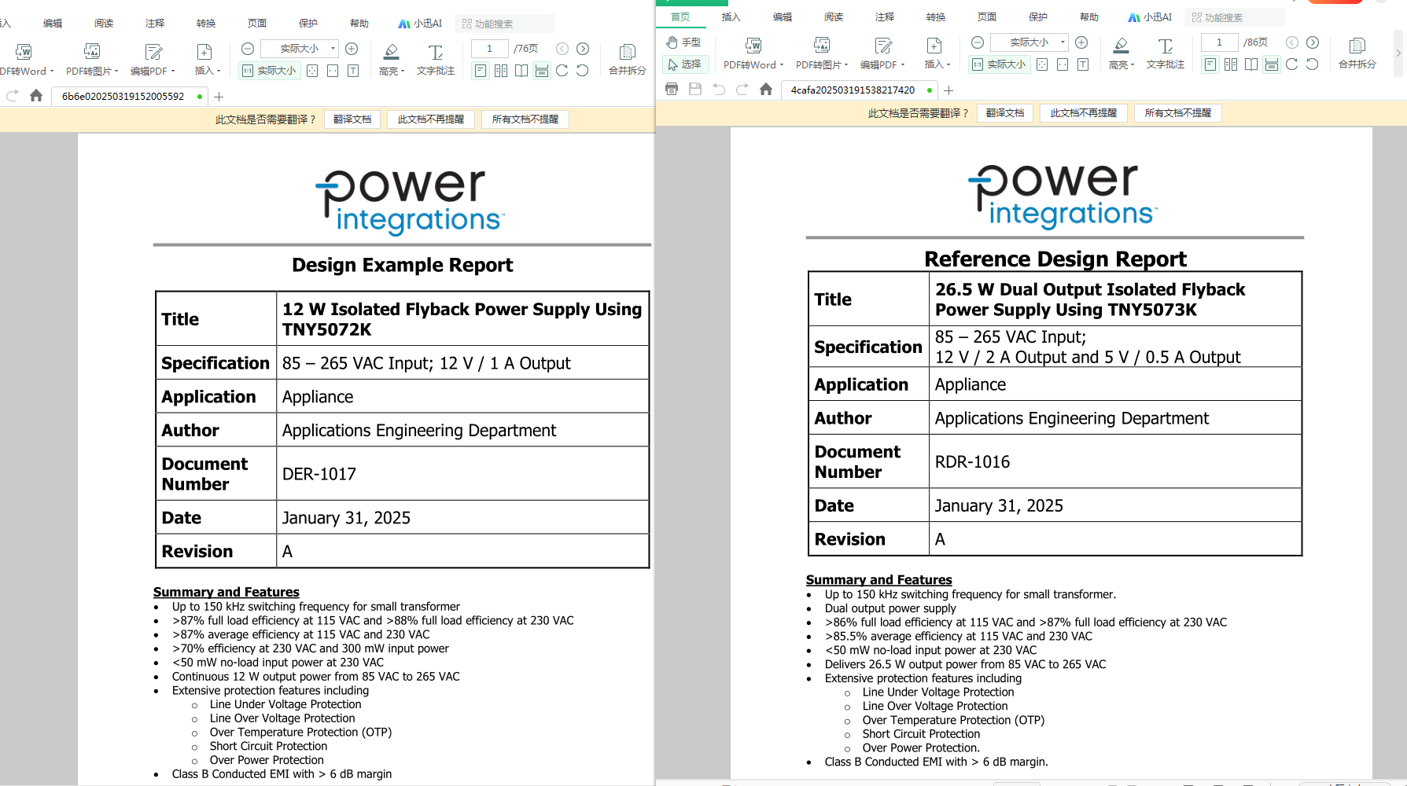The height and width of the screenshot is (786, 1407).
Task: Click 此文档不再提醒 in left window
Action: pyautogui.click(x=431, y=119)
